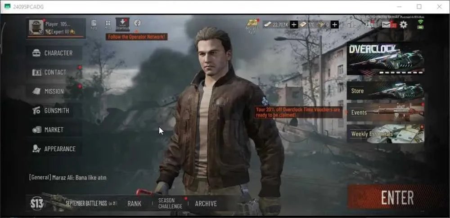
Task: Click the Market menu icon
Action: 37,130
